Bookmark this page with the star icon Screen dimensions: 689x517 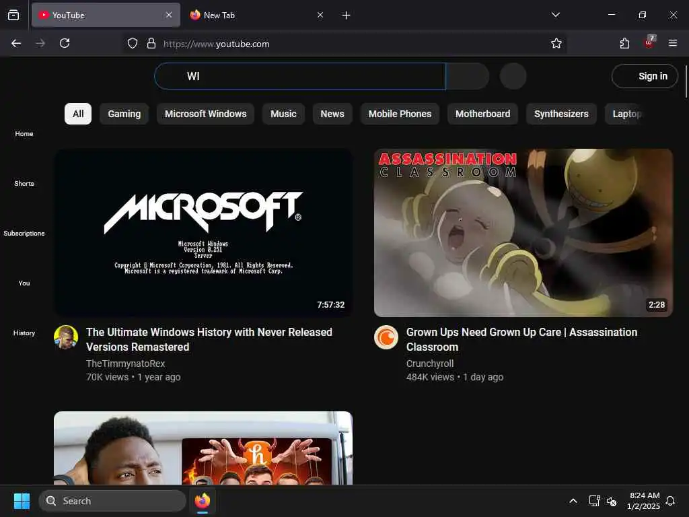point(556,43)
